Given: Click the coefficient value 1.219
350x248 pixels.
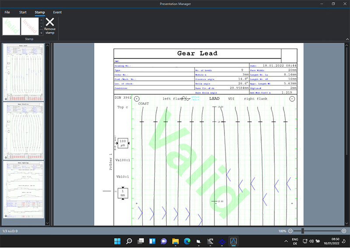Looking at the screenshot, I should (287, 92).
